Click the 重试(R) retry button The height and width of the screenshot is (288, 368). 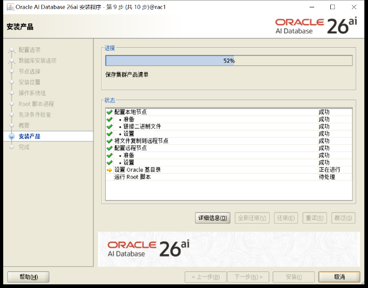315,218
